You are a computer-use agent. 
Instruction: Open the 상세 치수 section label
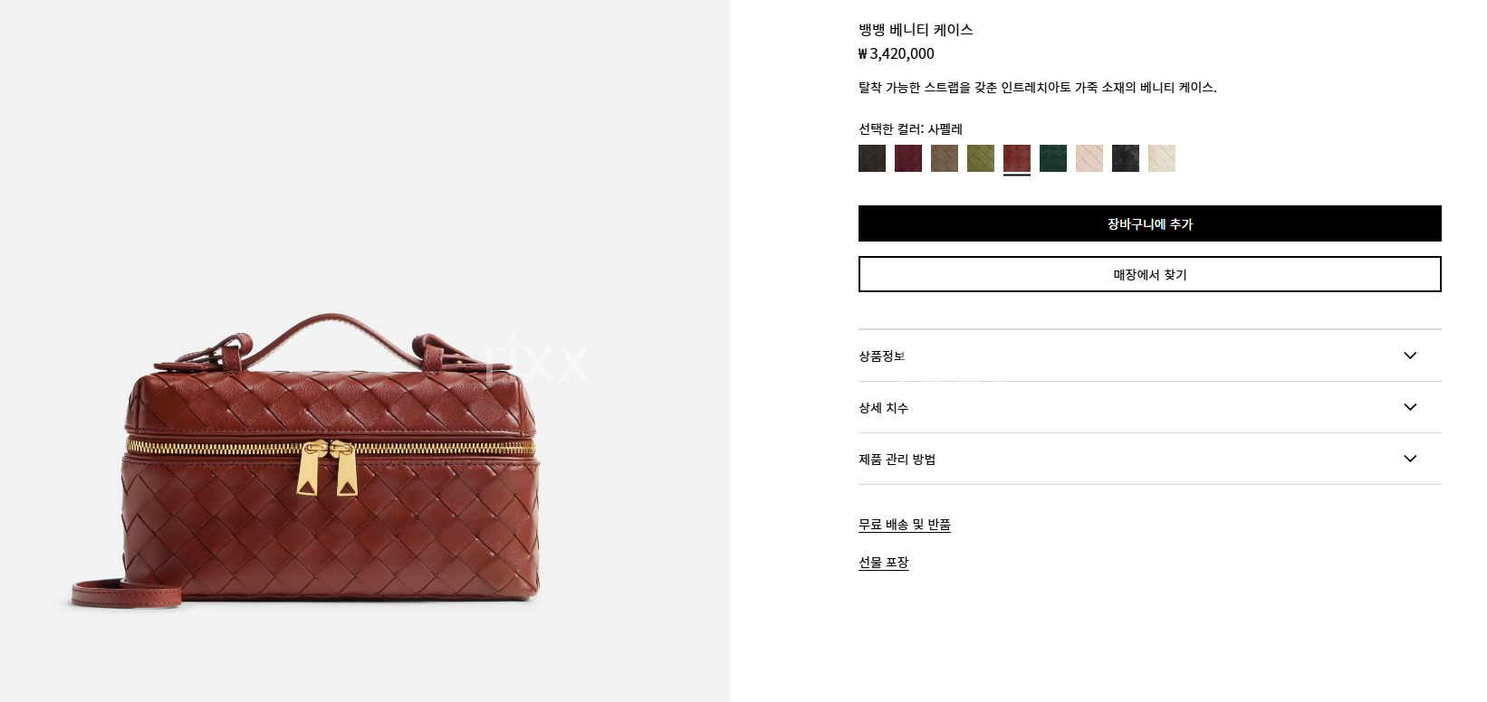click(884, 407)
